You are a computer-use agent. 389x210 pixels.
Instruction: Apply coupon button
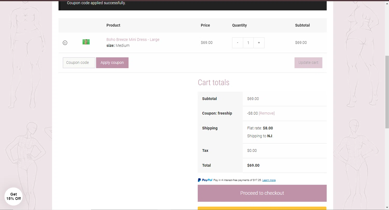pyautogui.click(x=112, y=63)
